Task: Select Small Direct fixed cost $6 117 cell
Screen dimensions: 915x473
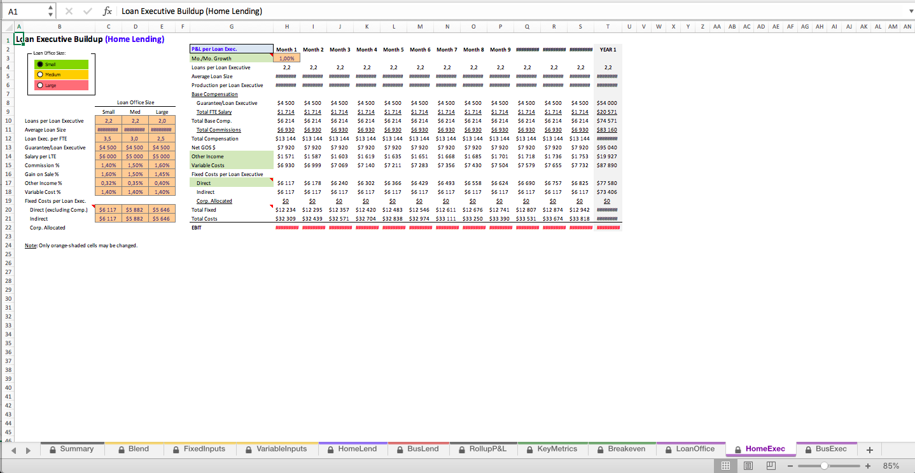Action: (108, 209)
